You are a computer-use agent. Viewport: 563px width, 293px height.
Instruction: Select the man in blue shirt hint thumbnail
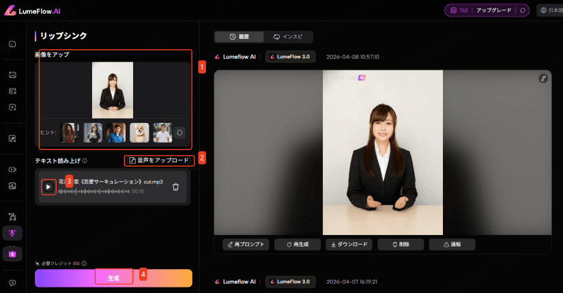click(x=116, y=132)
